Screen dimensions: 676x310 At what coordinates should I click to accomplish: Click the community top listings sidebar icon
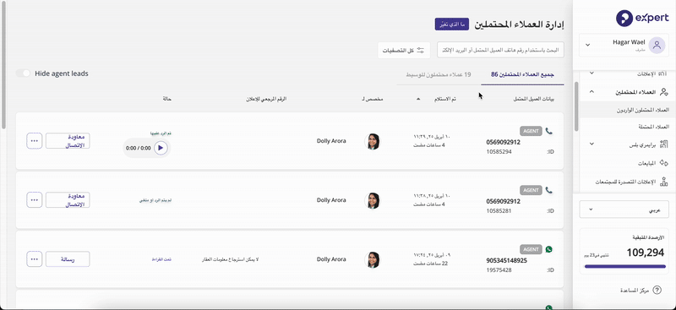click(x=663, y=182)
